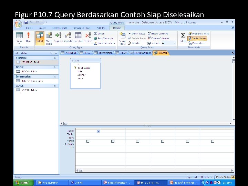Close the current Query1 document

click(232, 53)
